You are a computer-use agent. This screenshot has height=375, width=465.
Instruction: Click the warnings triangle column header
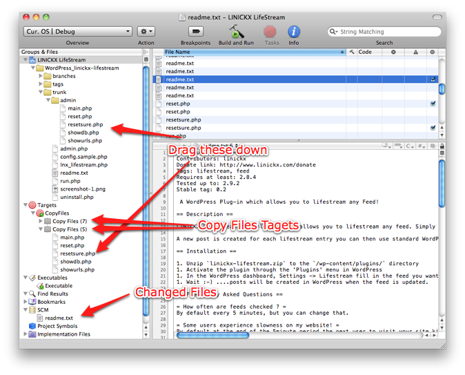pyautogui.click(x=416, y=52)
